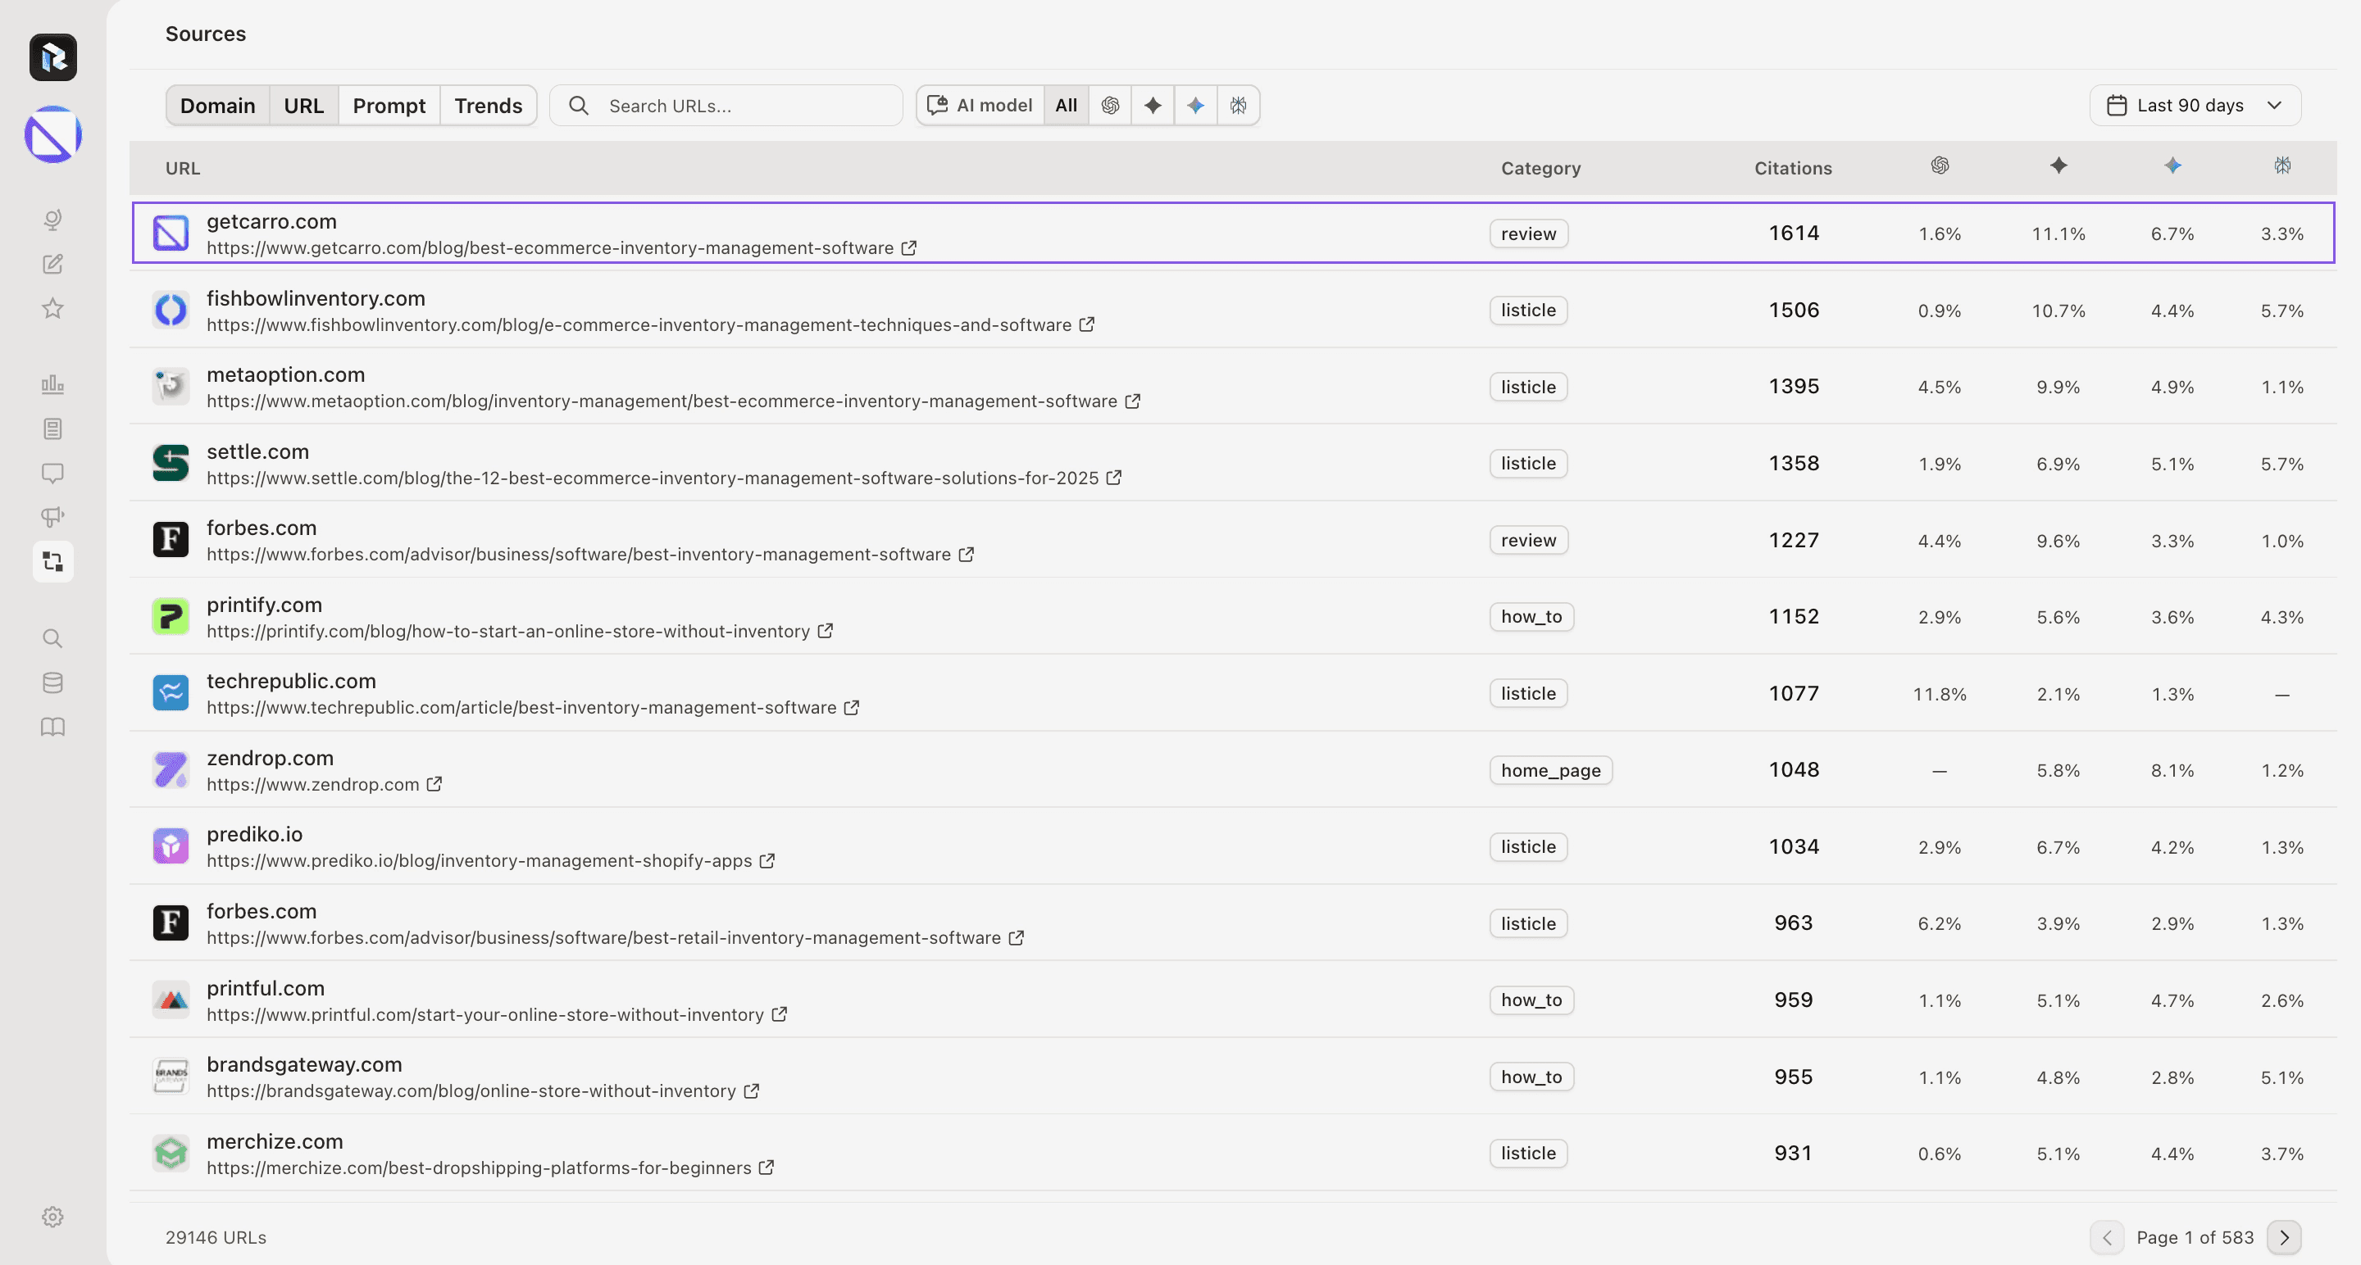Image resolution: width=2361 pixels, height=1265 pixels.
Task: Open the star favorites icon in sidebar
Action: (53, 308)
